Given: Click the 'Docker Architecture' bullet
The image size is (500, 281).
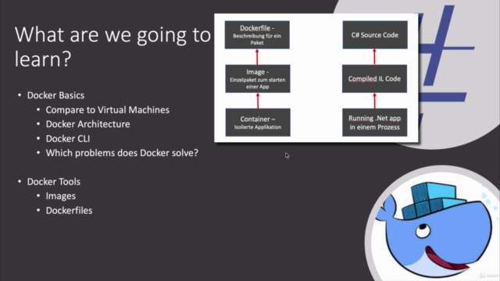Looking at the screenshot, I should pos(87,124).
